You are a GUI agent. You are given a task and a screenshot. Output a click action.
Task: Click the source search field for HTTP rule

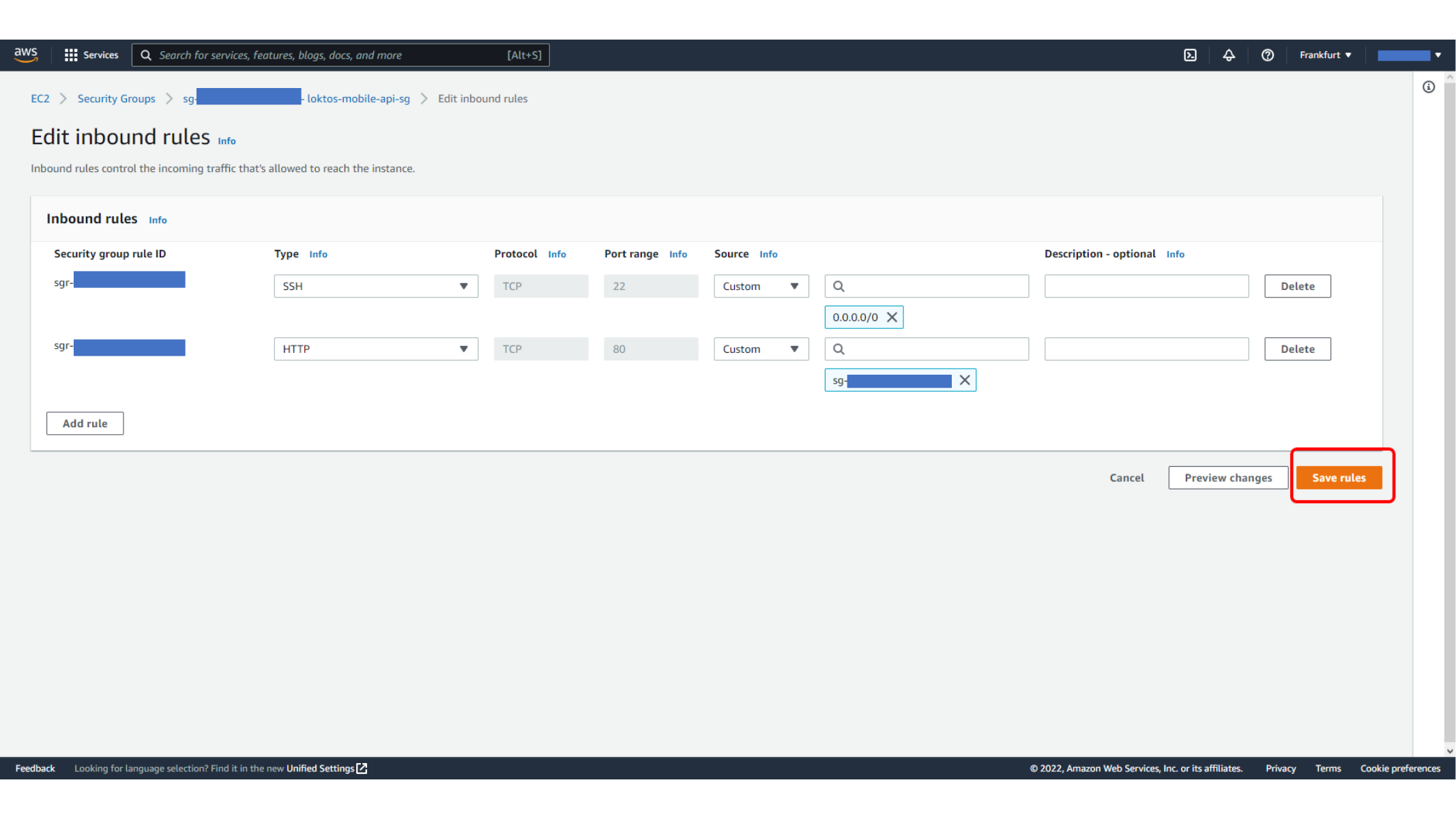tap(927, 349)
